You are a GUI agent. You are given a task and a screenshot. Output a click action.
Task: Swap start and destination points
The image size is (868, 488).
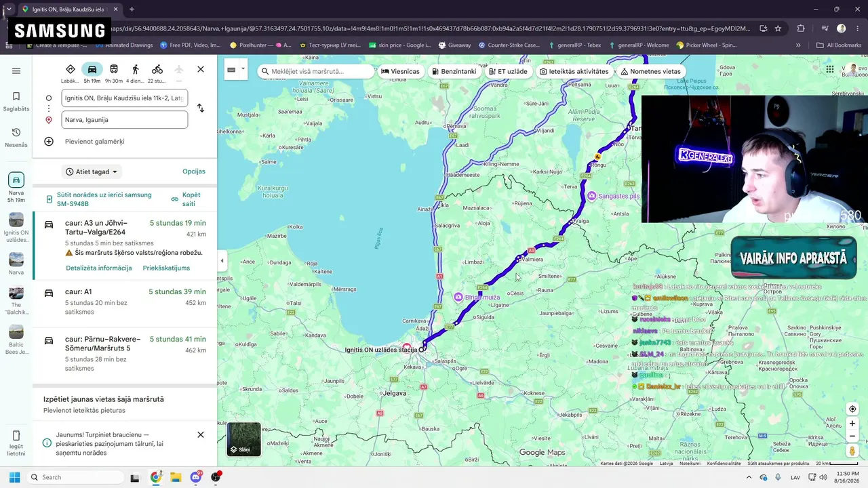[201, 108]
